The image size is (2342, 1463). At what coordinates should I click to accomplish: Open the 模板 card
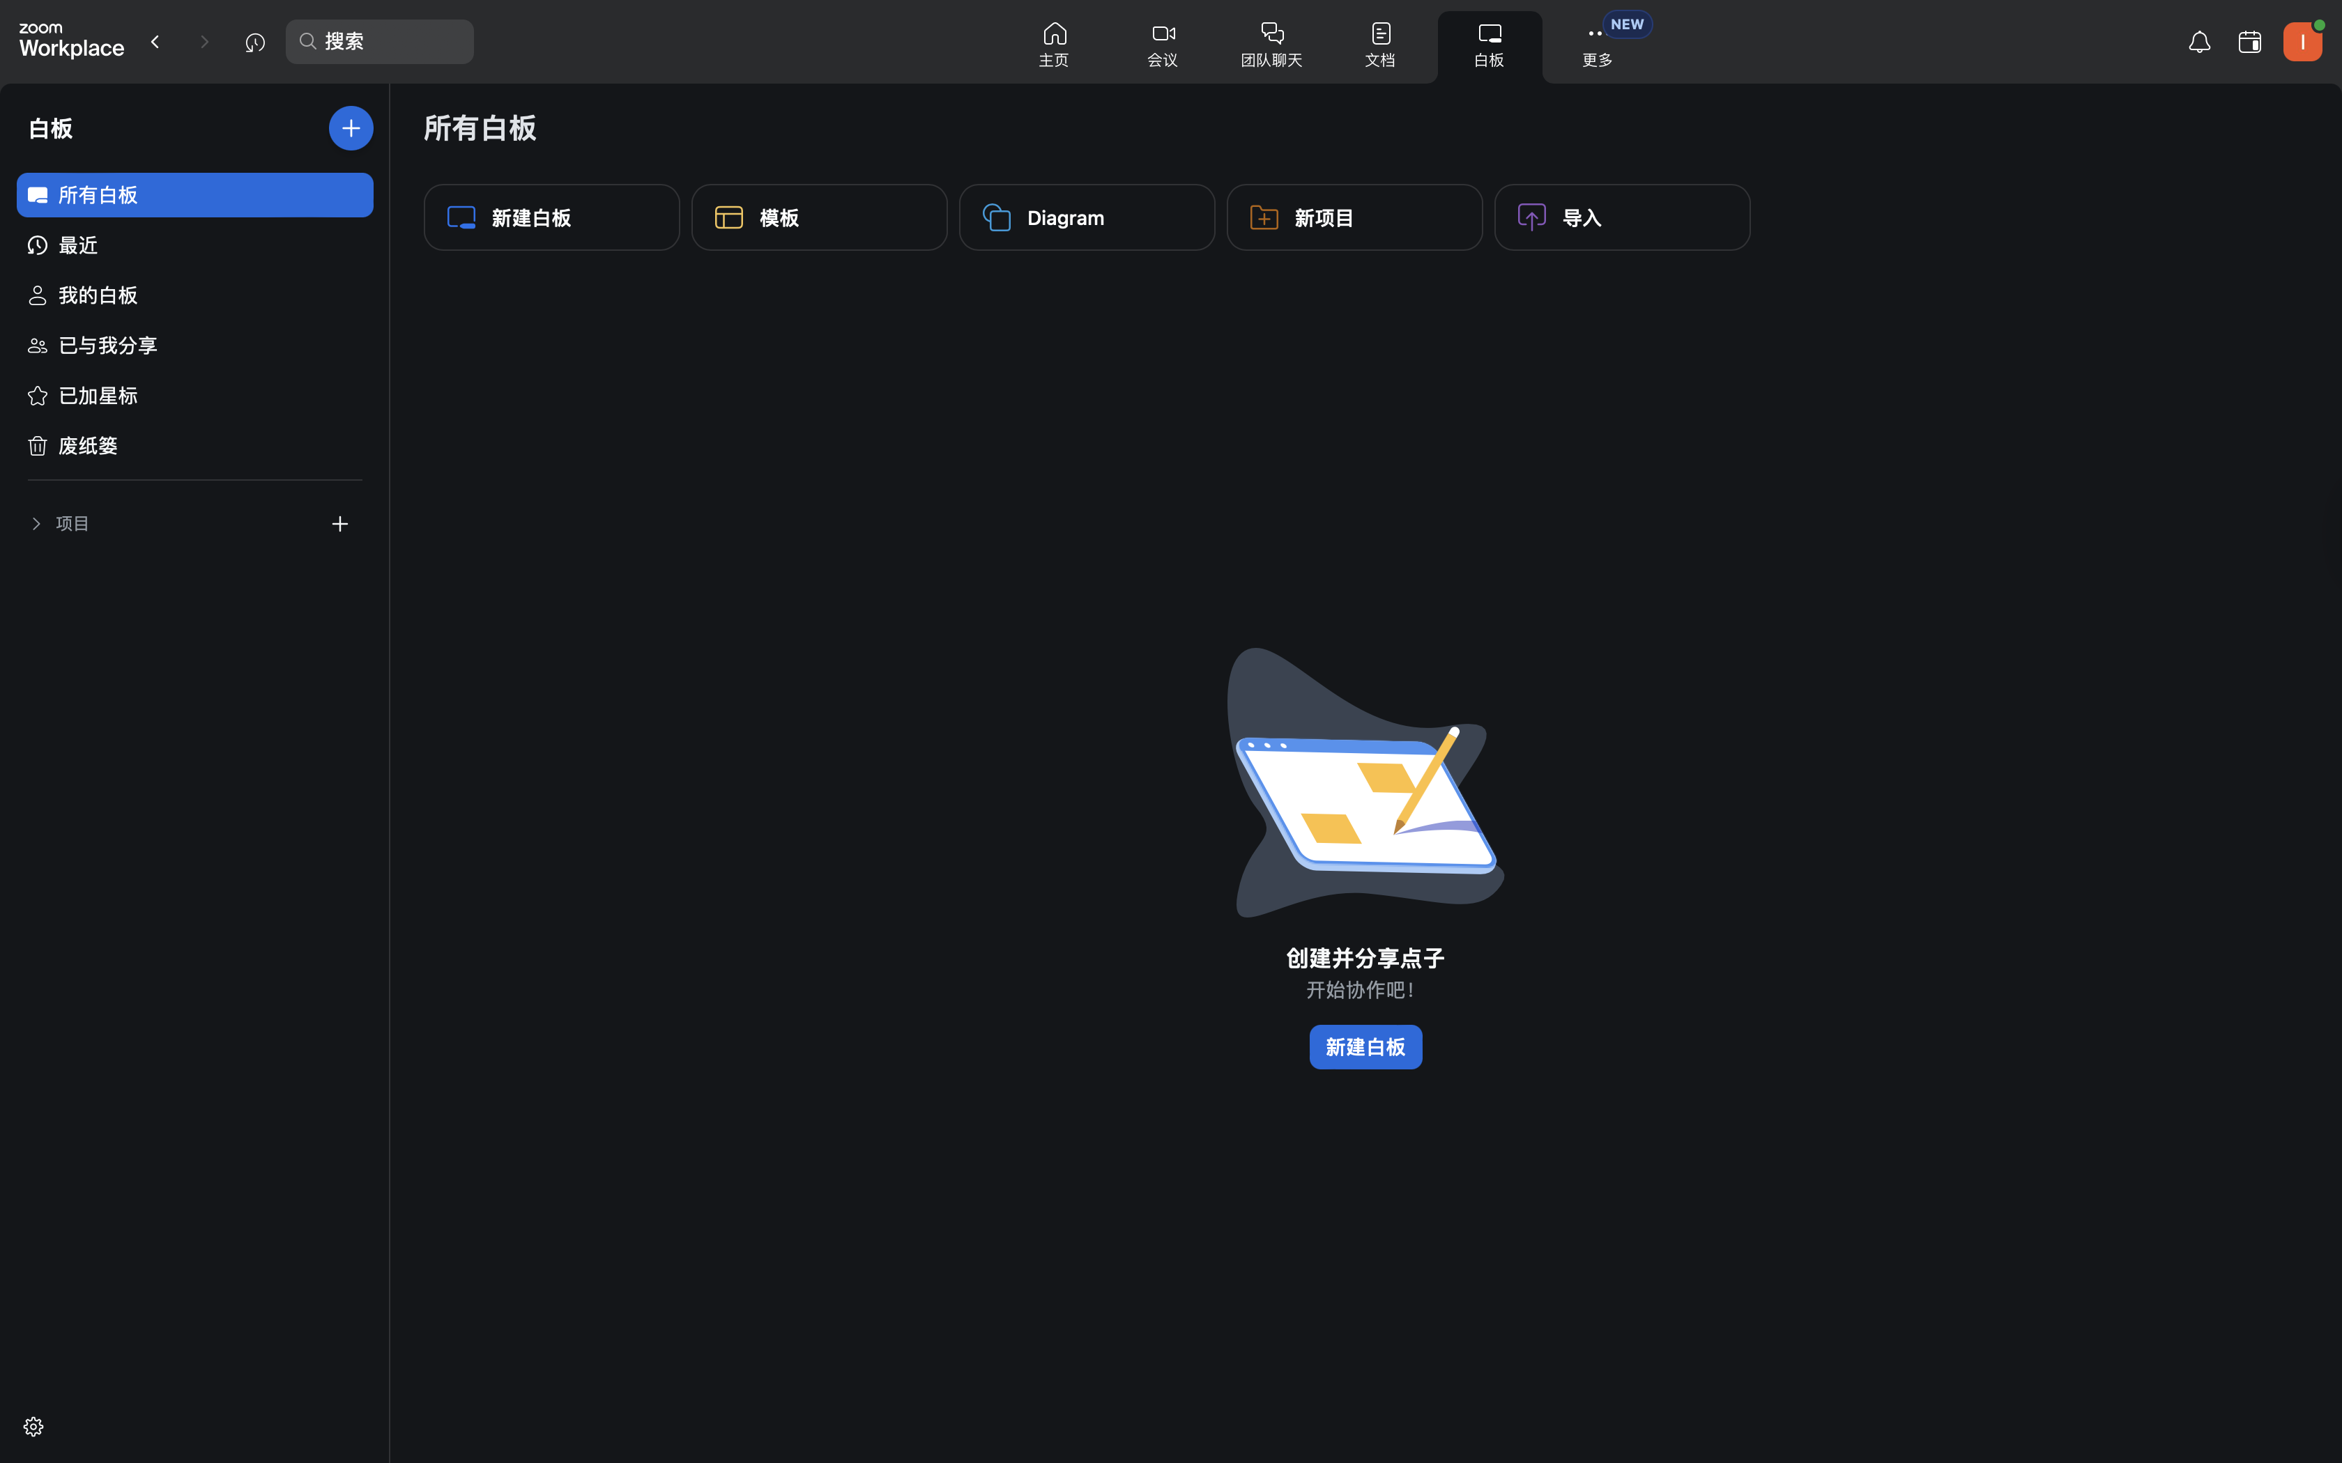[819, 217]
